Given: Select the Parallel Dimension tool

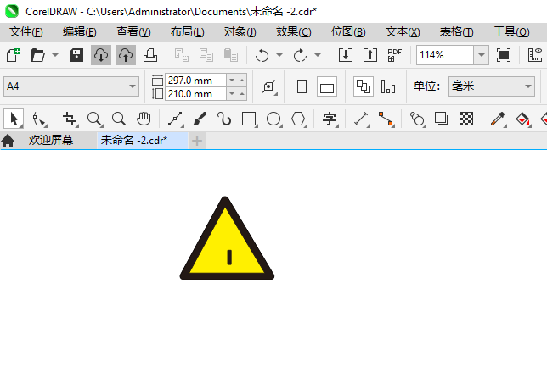Looking at the screenshot, I should coord(362,119).
